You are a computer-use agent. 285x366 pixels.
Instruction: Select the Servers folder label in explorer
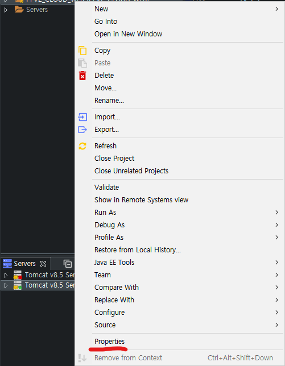pyautogui.click(x=37, y=10)
